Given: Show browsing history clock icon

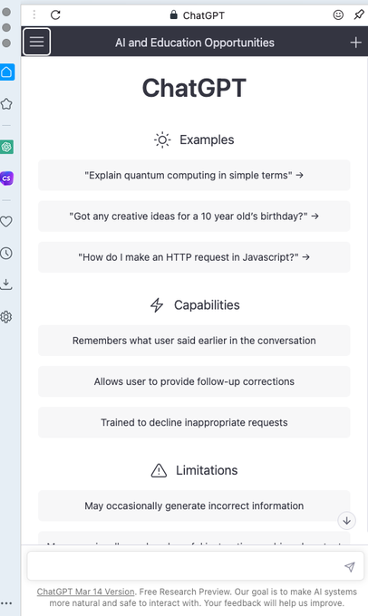Looking at the screenshot, I should coord(6,254).
